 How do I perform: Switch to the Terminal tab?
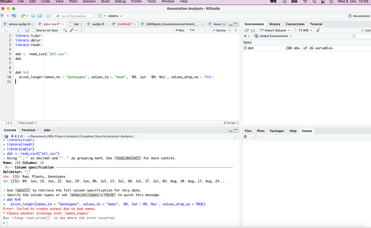point(28,130)
